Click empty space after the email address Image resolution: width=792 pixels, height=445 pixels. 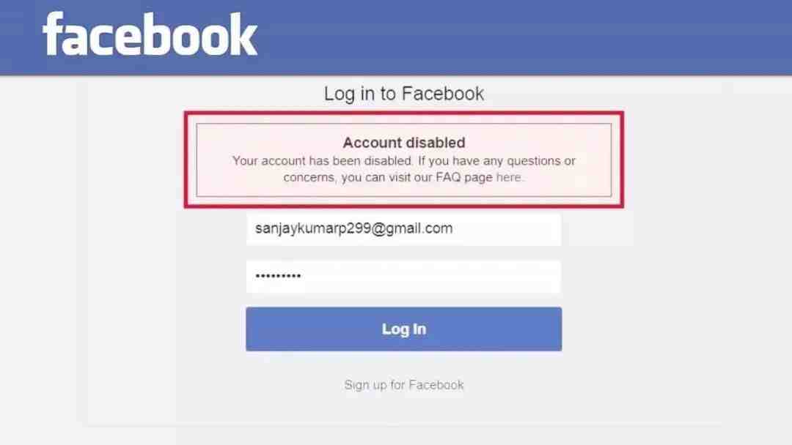[x=505, y=229]
